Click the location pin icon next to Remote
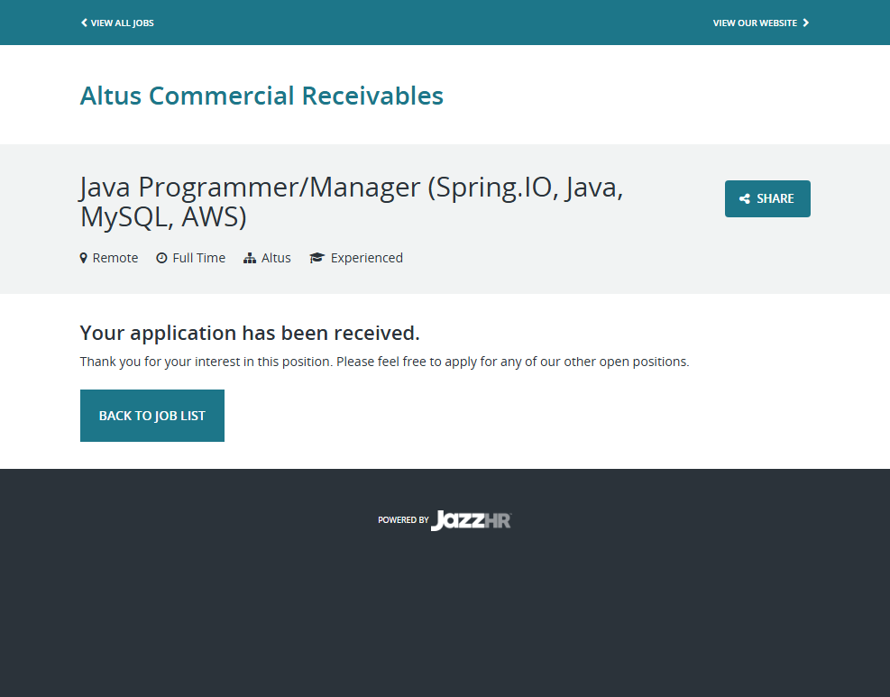The width and height of the screenshot is (890, 697). (x=84, y=258)
